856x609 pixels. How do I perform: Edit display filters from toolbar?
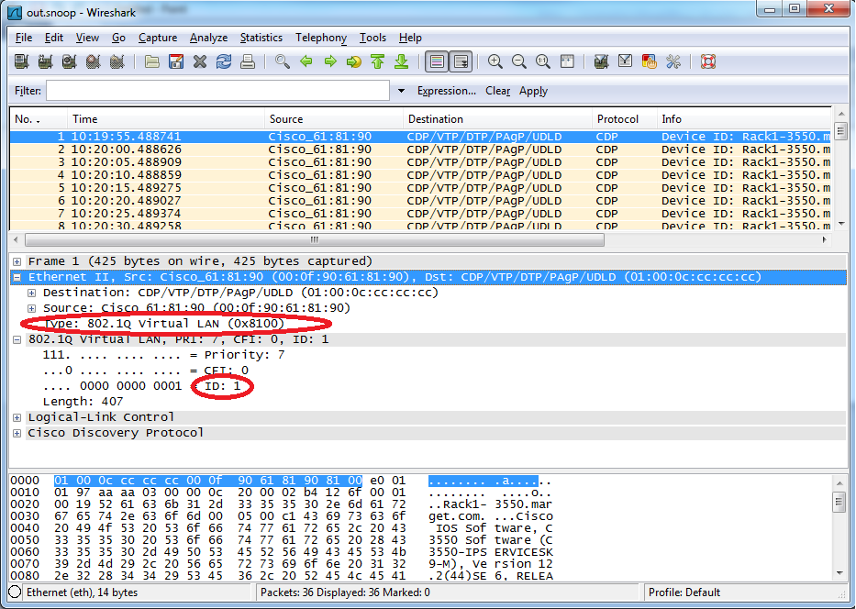click(x=626, y=61)
